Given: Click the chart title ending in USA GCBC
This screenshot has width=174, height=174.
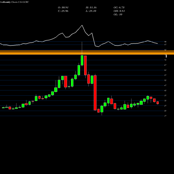Looking at the screenshot, I should coord(15,2).
